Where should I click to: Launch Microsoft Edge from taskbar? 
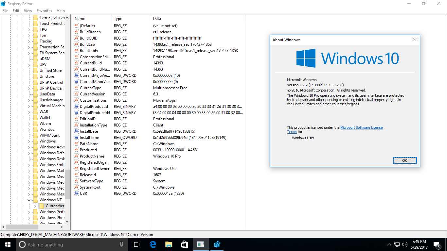[x=152, y=244]
